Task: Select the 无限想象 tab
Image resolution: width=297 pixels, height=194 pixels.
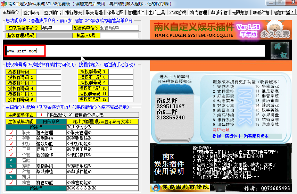Action: coord(240,12)
